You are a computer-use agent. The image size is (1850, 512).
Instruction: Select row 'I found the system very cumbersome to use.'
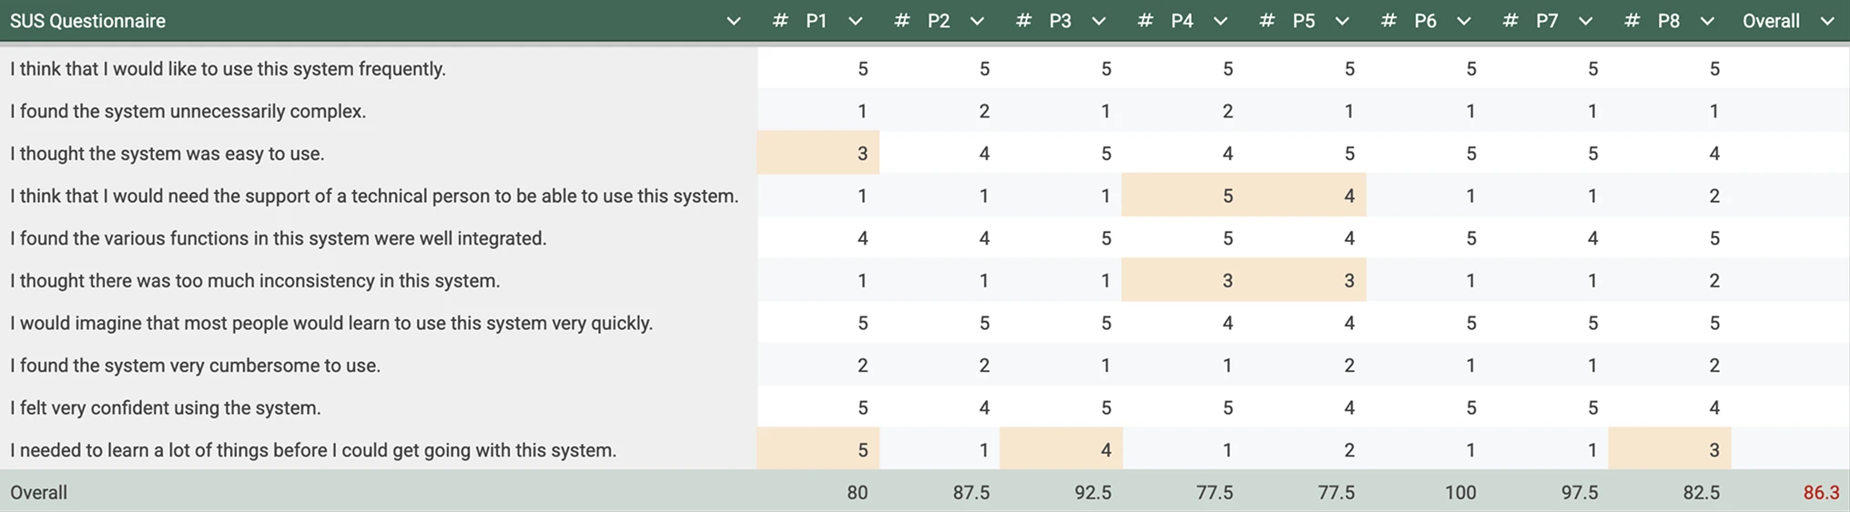925,365
